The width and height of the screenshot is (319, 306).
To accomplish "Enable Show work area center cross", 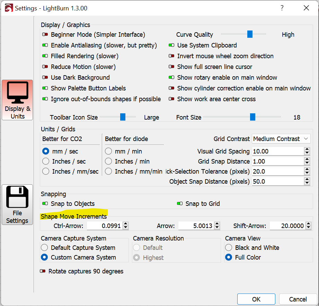I will [x=171, y=99].
